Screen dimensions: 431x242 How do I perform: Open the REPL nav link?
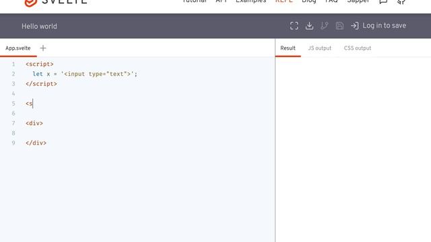[284, 1]
